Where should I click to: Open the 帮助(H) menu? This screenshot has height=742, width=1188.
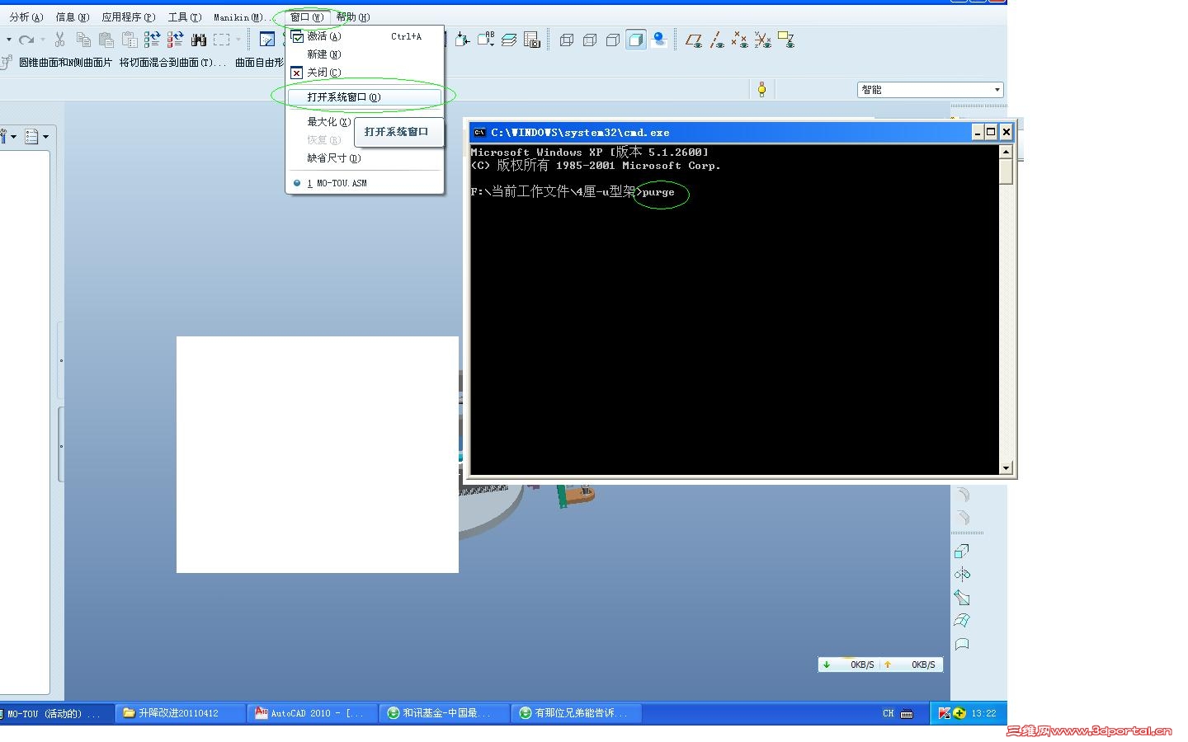[353, 16]
